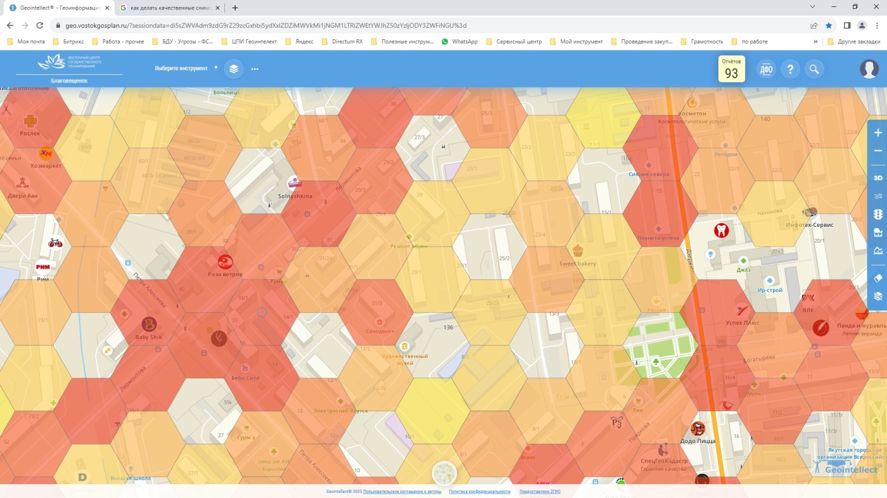Open the 'Другие закладки' folder
Viewport: 887px width, 498px height.
(855, 42)
